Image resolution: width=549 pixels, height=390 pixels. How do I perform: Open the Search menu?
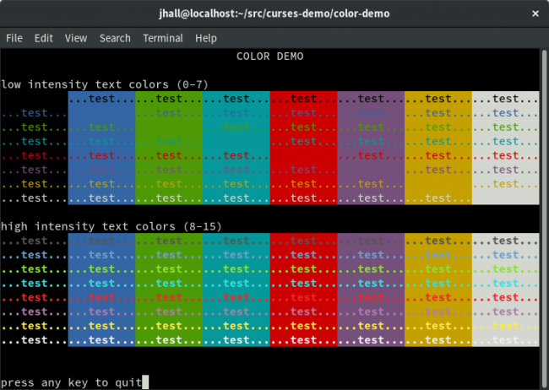pyautogui.click(x=115, y=38)
